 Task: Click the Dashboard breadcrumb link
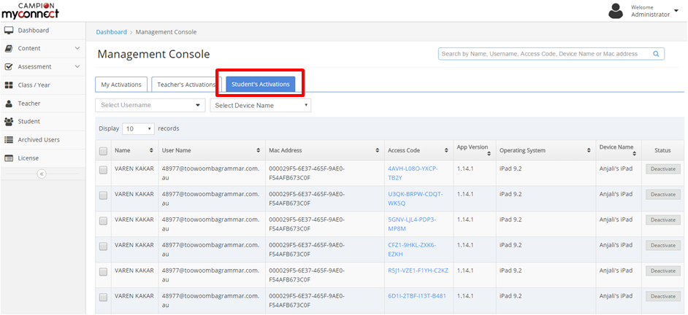[x=112, y=32]
